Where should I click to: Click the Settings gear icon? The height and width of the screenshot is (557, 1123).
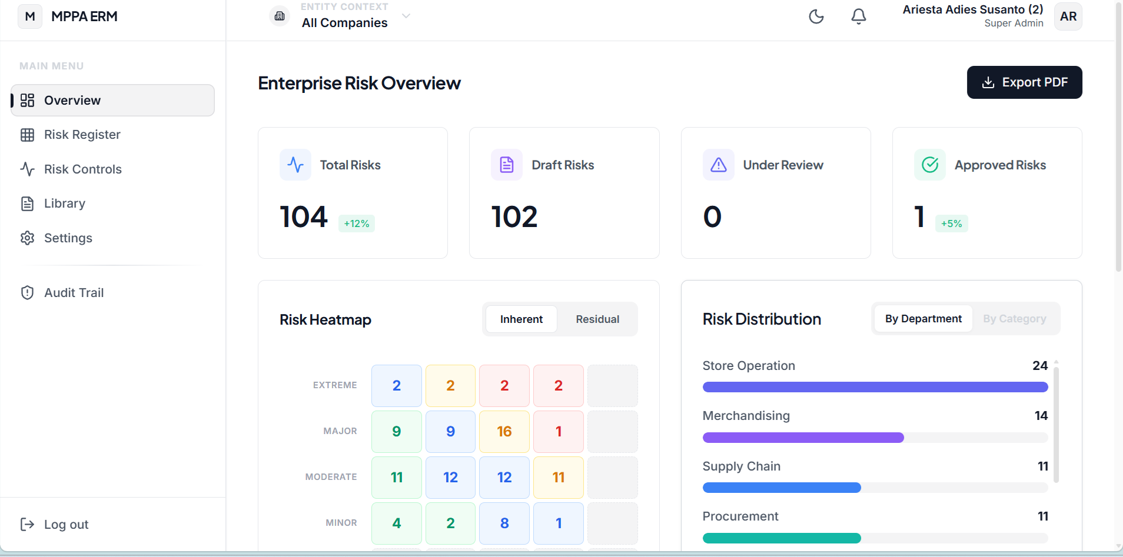(28, 238)
